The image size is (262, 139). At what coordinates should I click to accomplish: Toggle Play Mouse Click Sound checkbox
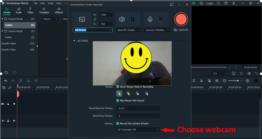[118, 100]
